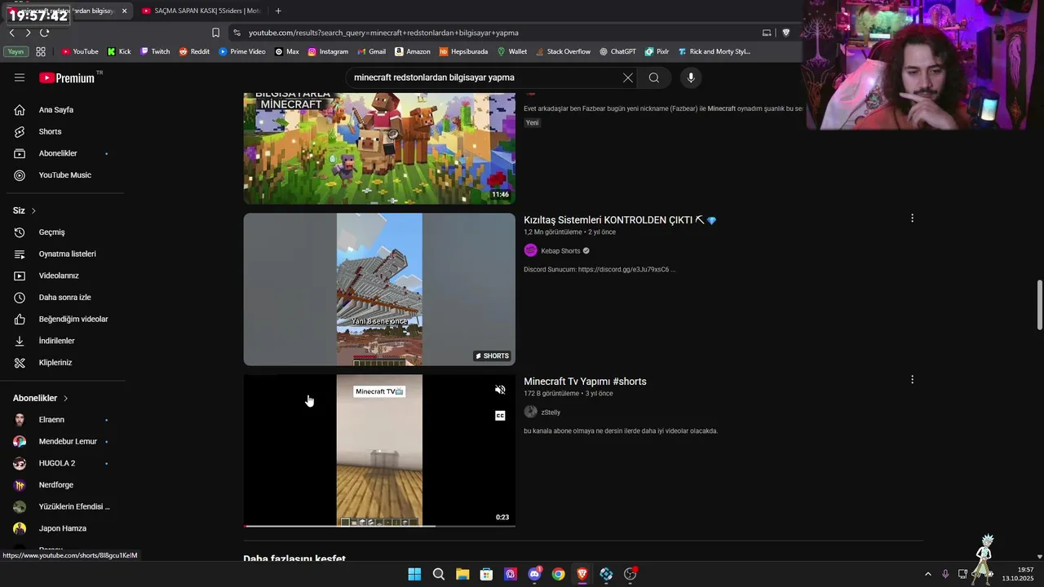Open the Twitch bookmark
The width and height of the screenshot is (1044, 587).
click(x=155, y=51)
